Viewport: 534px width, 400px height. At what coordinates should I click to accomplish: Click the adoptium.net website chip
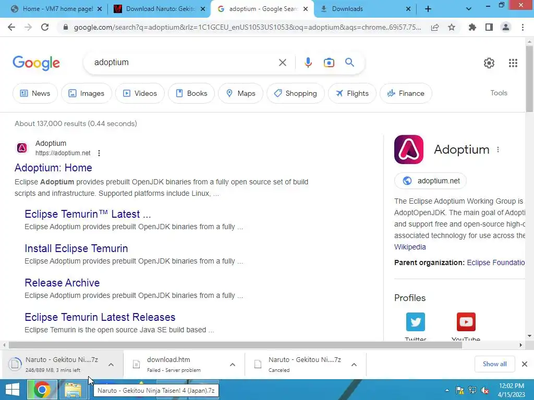coord(430,181)
